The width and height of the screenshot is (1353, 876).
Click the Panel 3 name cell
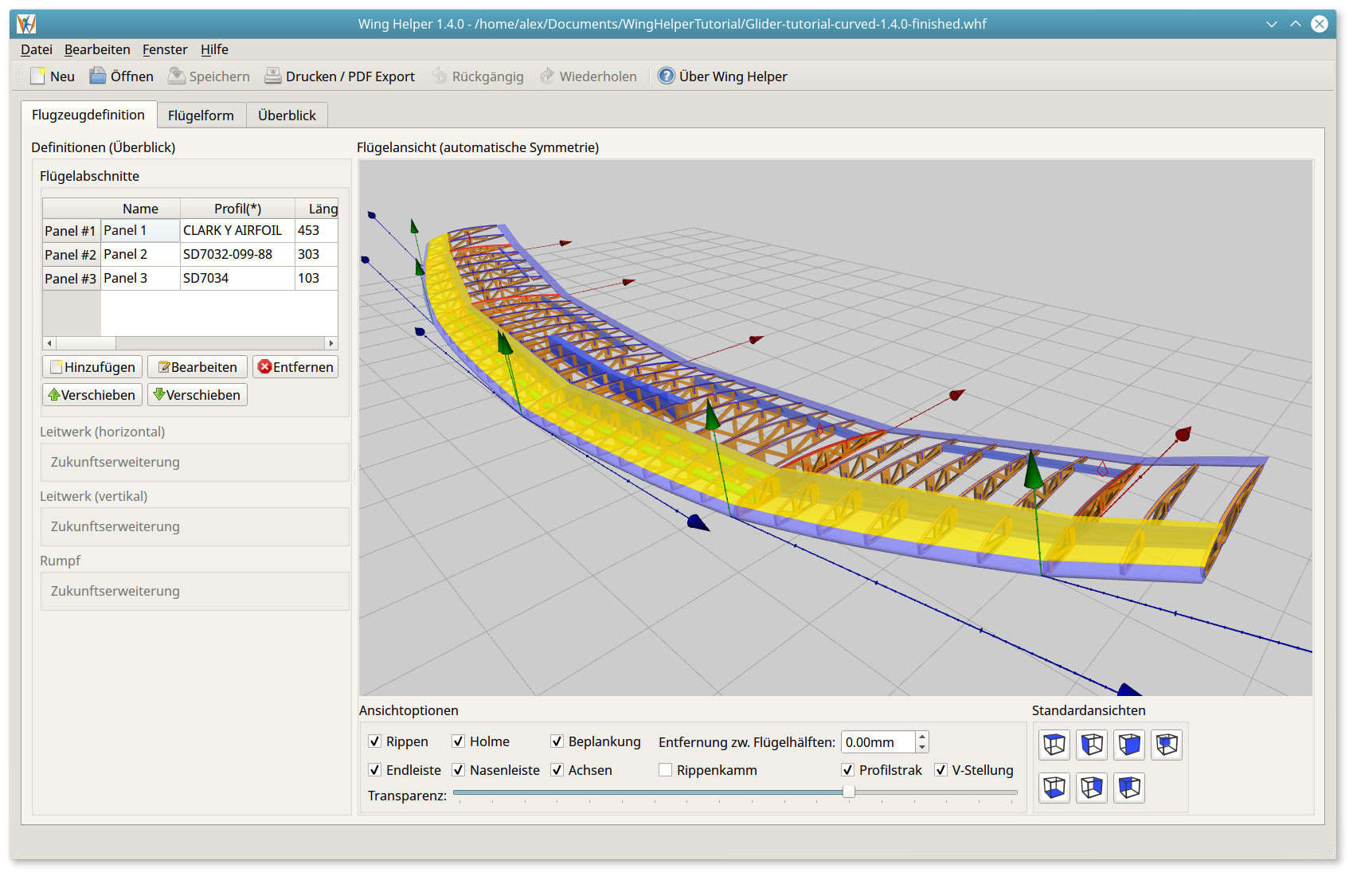tap(140, 279)
